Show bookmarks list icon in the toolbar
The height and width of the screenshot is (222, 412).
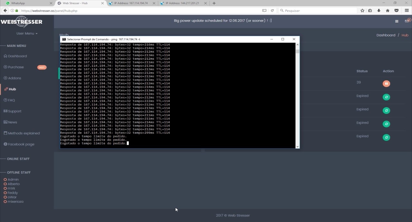click(x=370, y=11)
